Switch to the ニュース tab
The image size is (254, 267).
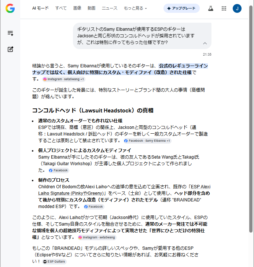(110, 8)
